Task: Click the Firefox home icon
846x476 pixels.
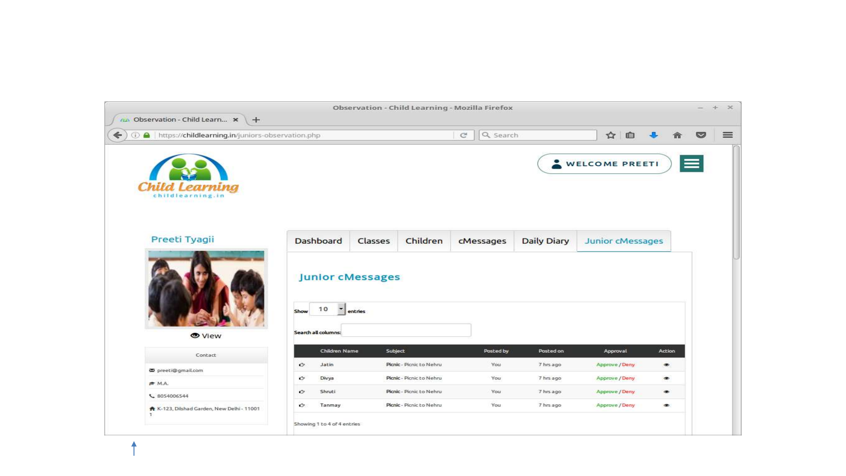Action: point(677,135)
